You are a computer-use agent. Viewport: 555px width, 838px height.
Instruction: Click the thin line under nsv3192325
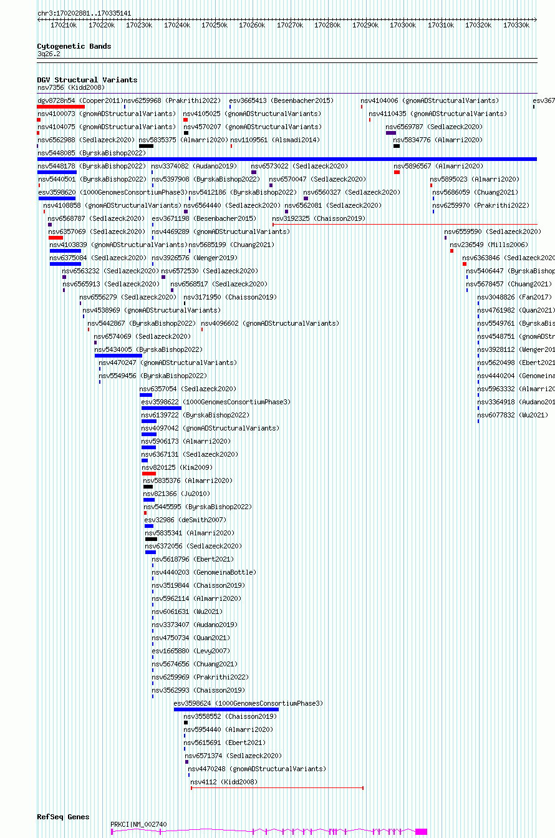click(x=404, y=225)
